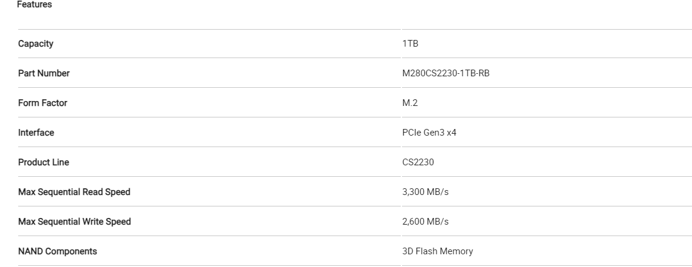Viewport: 692px width, 267px height.
Task: Click the M.2 form factor value
Action: pyautogui.click(x=410, y=103)
